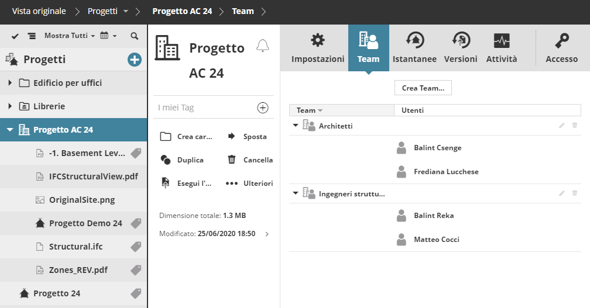This screenshot has width=590, height=308.
Task: Click the edit pencil for Architetti team
Action: 562,126
